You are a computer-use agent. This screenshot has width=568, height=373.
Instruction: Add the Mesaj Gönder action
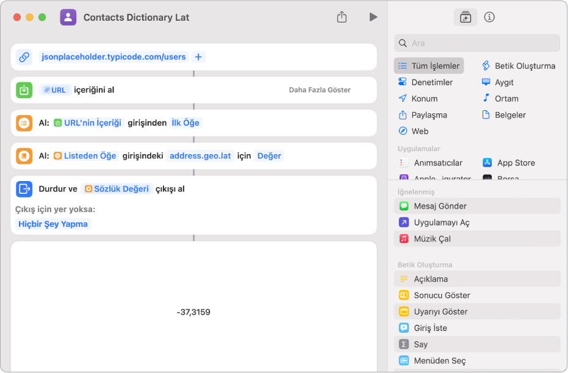click(x=477, y=206)
